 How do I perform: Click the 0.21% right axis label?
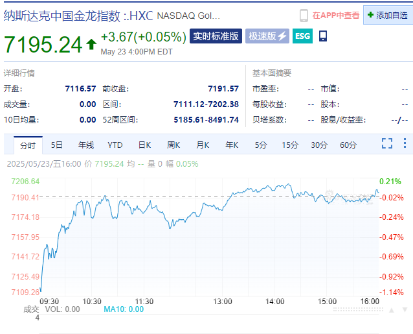(x=390, y=182)
